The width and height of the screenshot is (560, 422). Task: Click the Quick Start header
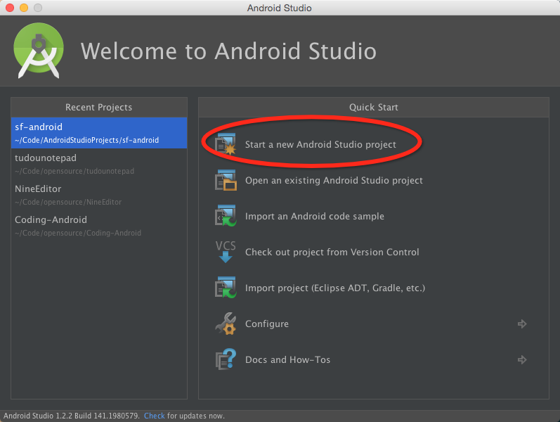click(374, 108)
